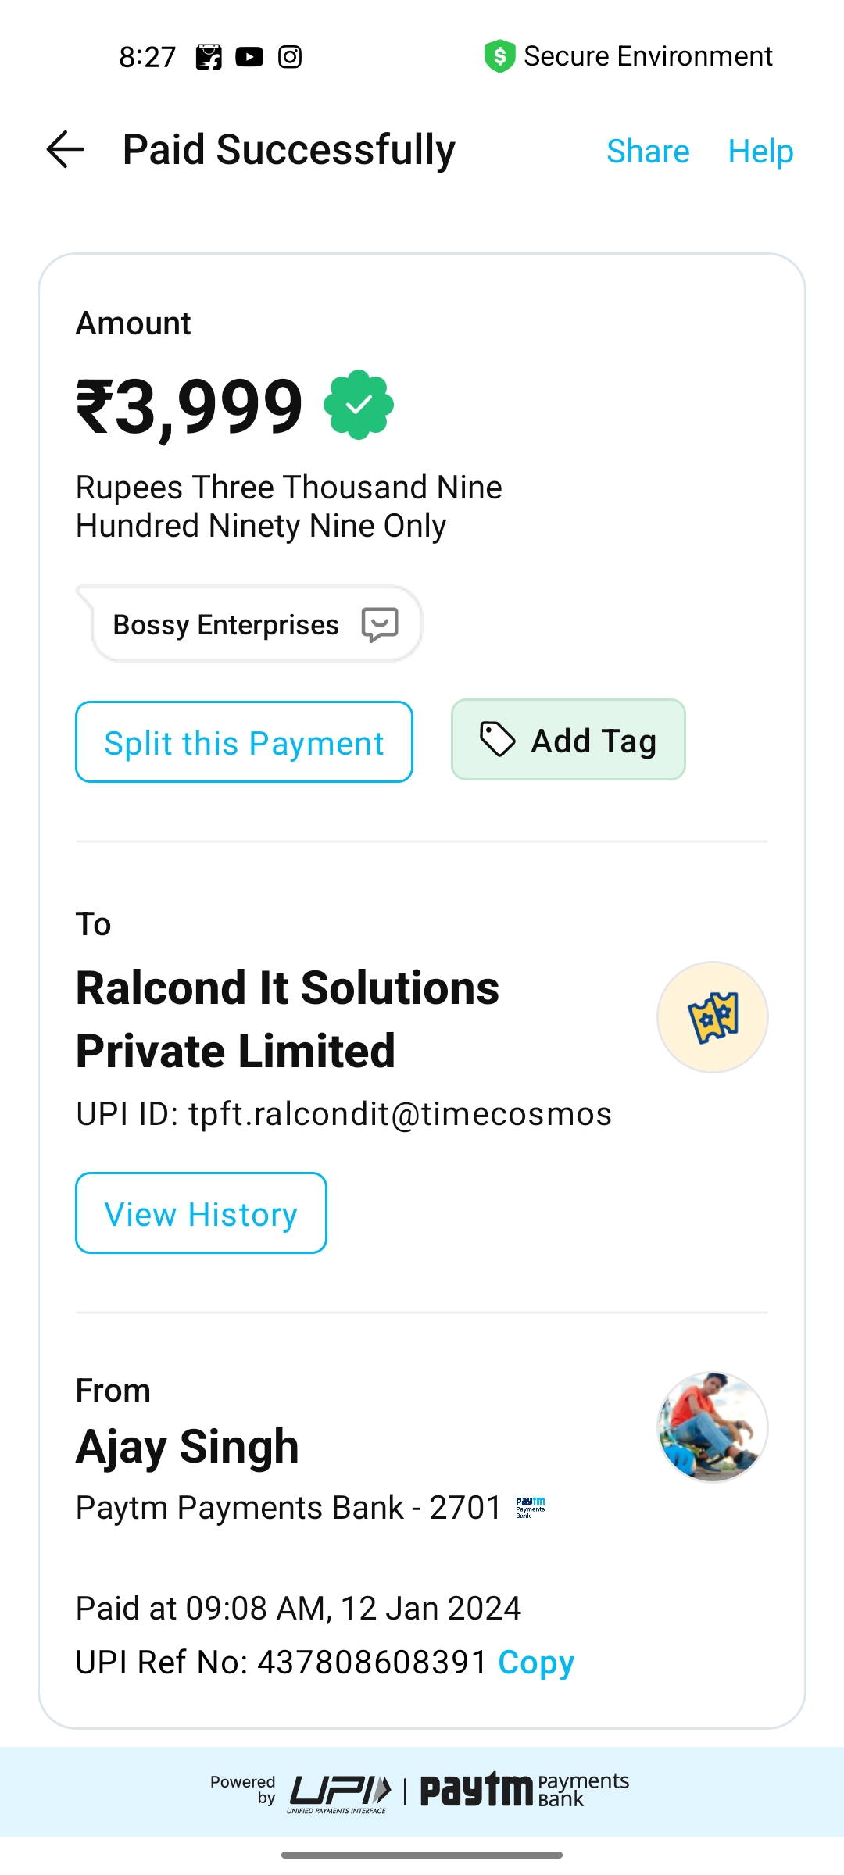Screen dimensions: 844x1875
Task: Tap the Instagram status bar icon
Action: (290, 57)
